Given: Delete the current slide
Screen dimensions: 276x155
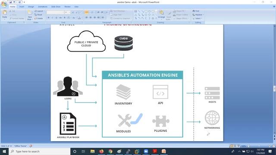Looking at the screenshot, I should 38,19.
